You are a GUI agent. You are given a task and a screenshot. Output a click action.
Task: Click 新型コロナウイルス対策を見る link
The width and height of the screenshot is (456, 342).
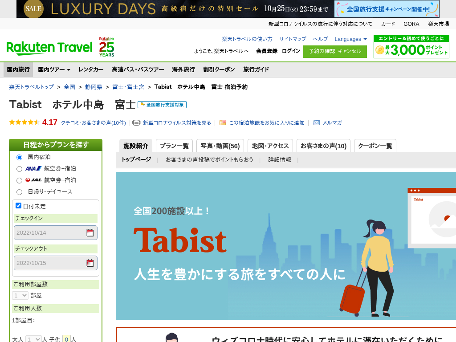(x=177, y=123)
